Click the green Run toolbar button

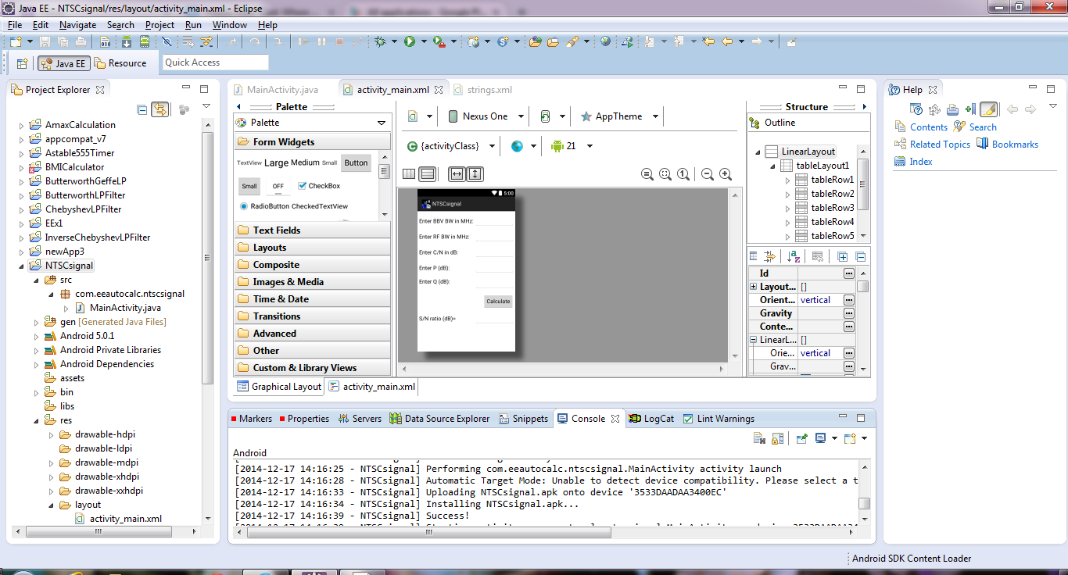tap(409, 41)
